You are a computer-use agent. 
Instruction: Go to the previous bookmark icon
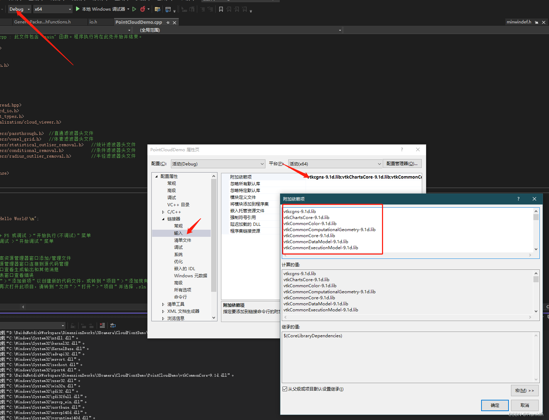[x=229, y=9]
